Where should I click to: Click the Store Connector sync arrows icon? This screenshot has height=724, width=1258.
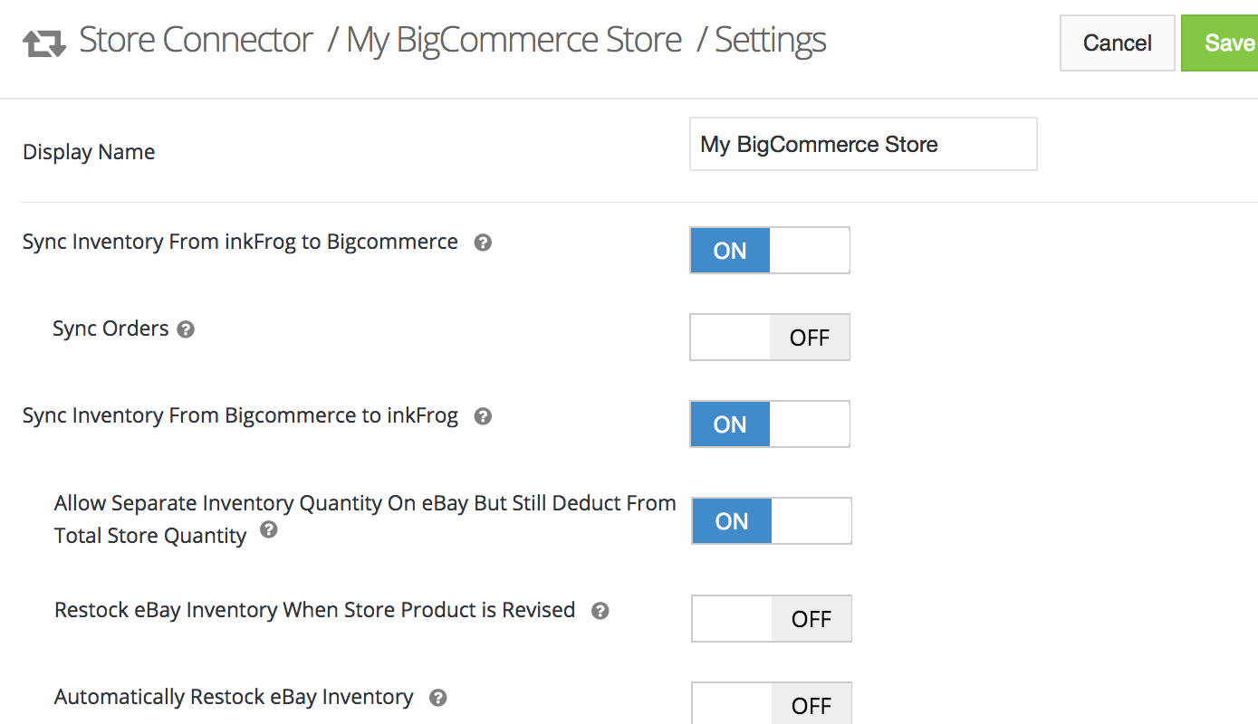pos(43,43)
